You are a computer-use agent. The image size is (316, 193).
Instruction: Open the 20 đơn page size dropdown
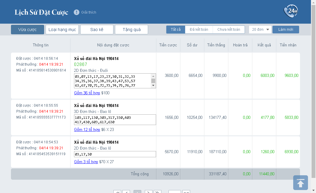(x=260, y=30)
